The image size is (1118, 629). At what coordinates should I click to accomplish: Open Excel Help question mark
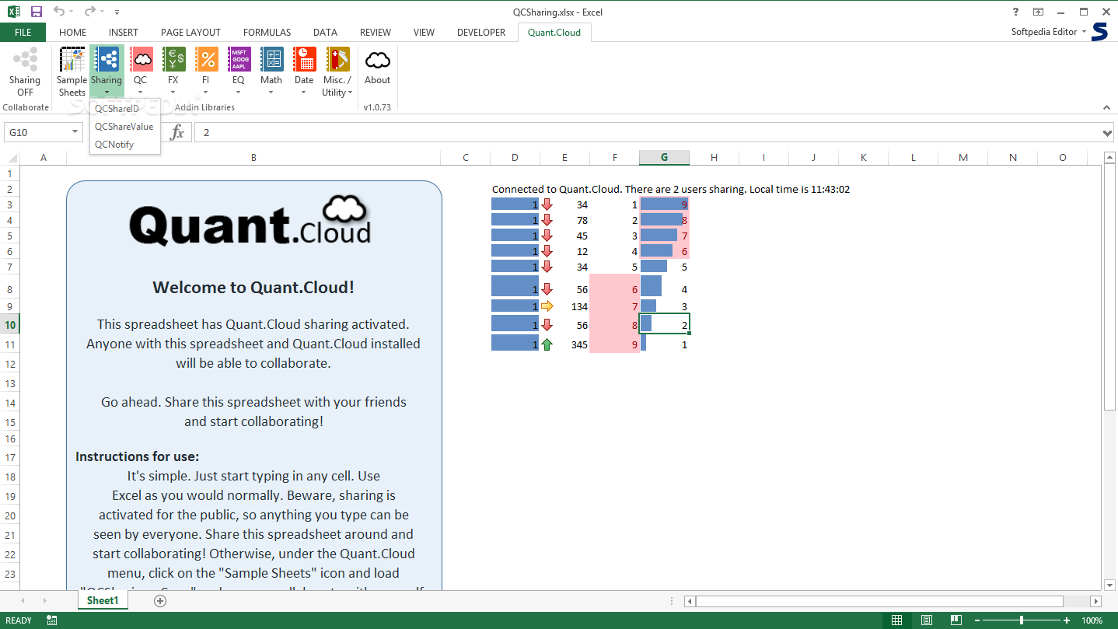click(x=1015, y=12)
